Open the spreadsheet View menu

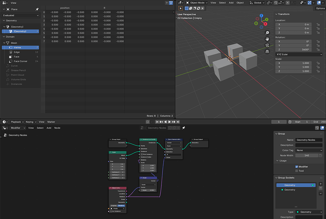(x=14, y=3)
